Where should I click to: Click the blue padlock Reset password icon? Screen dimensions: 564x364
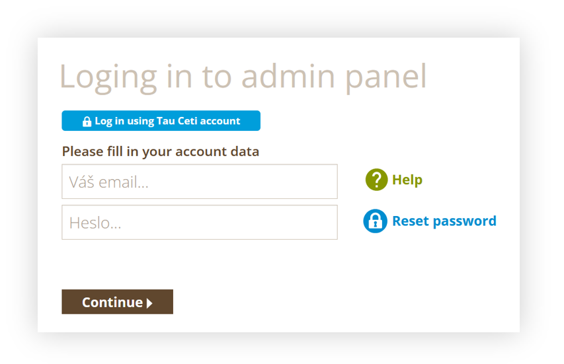pos(375,221)
